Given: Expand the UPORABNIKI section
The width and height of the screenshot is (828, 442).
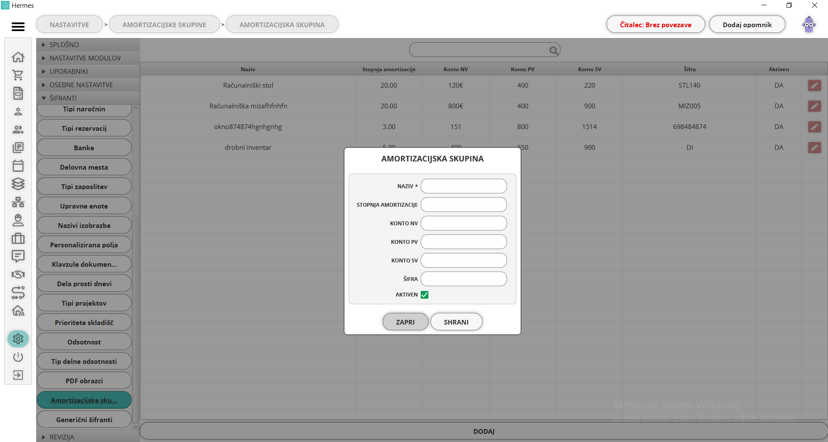Looking at the screenshot, I should click(88, 71).
